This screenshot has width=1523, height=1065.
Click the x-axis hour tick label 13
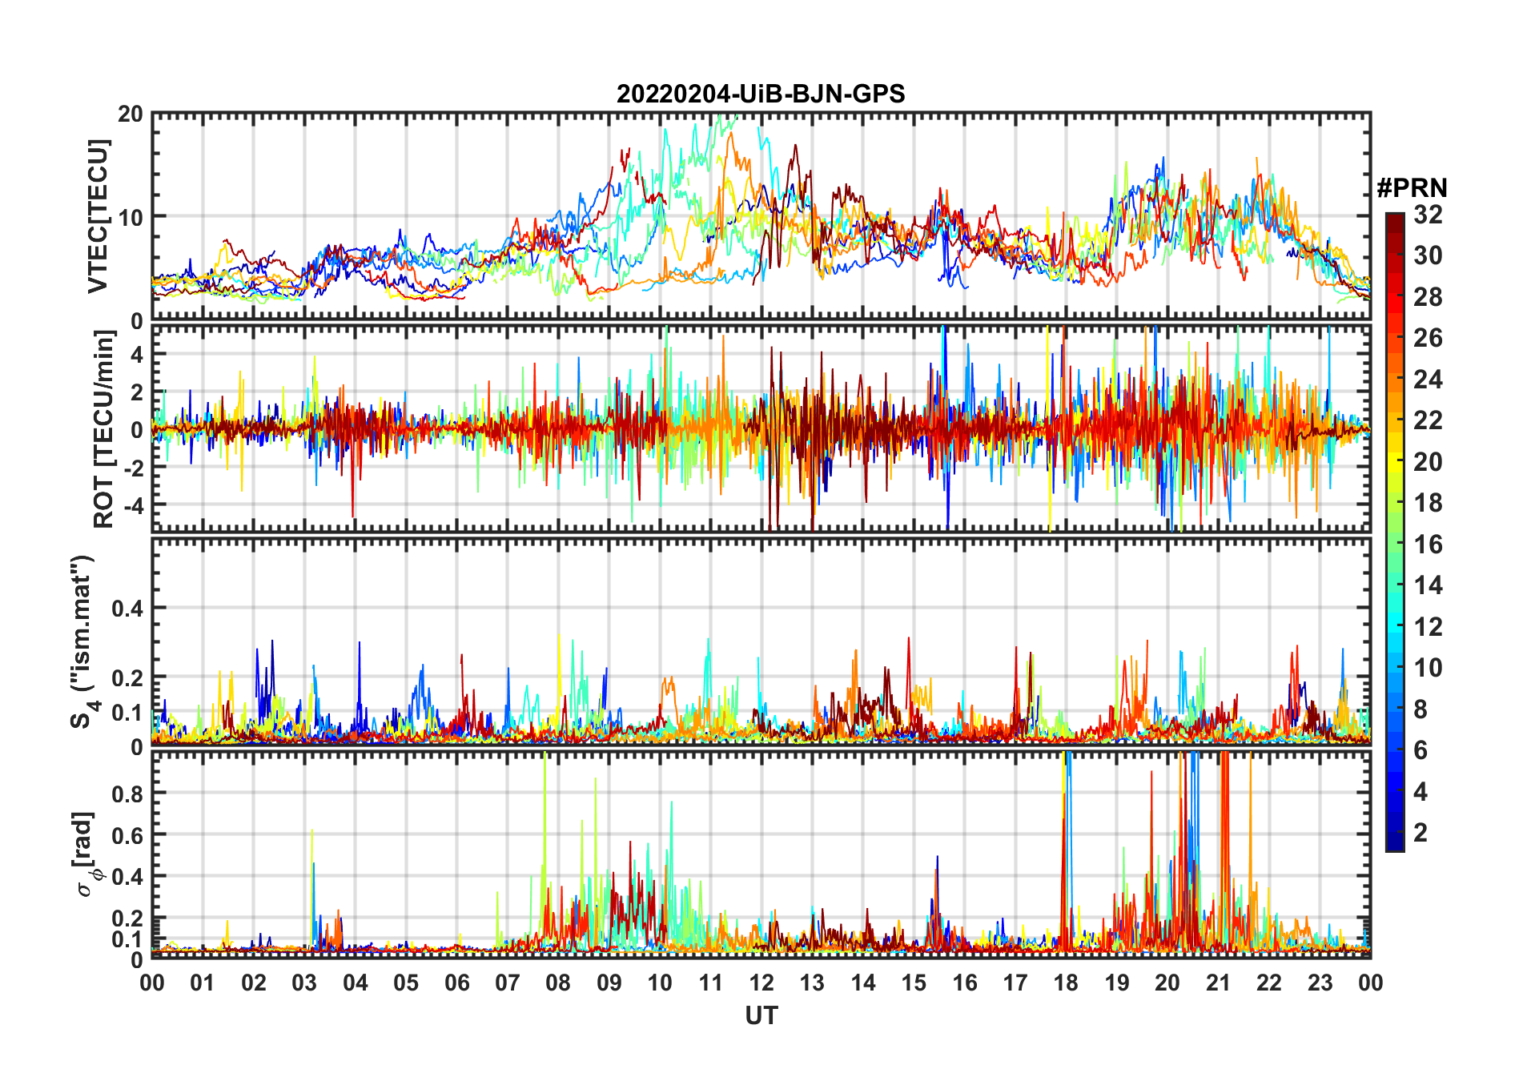(812, 983)
